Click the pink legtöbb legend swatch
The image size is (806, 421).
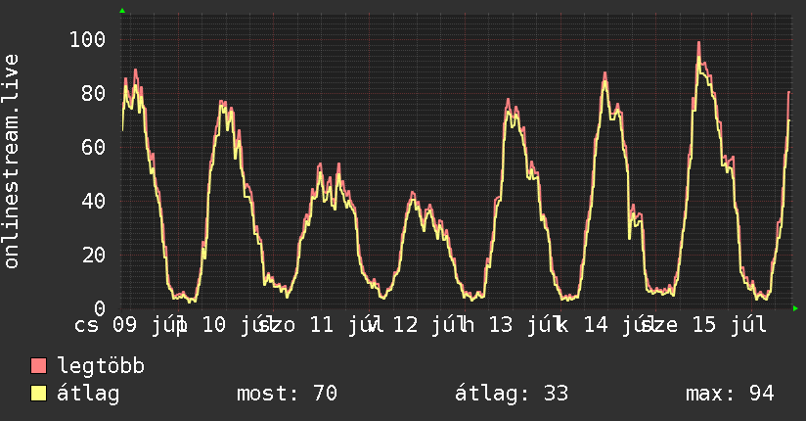(38, 365)
